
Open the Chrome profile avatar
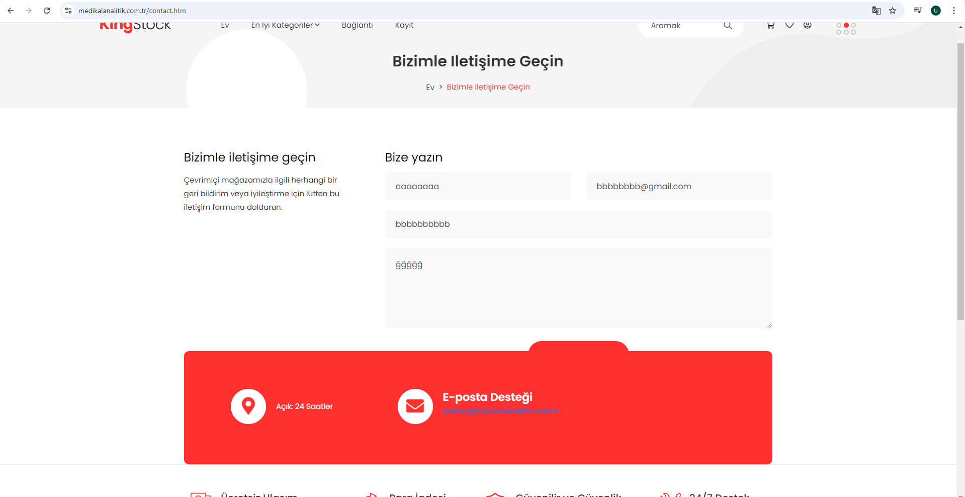[936, 11]
